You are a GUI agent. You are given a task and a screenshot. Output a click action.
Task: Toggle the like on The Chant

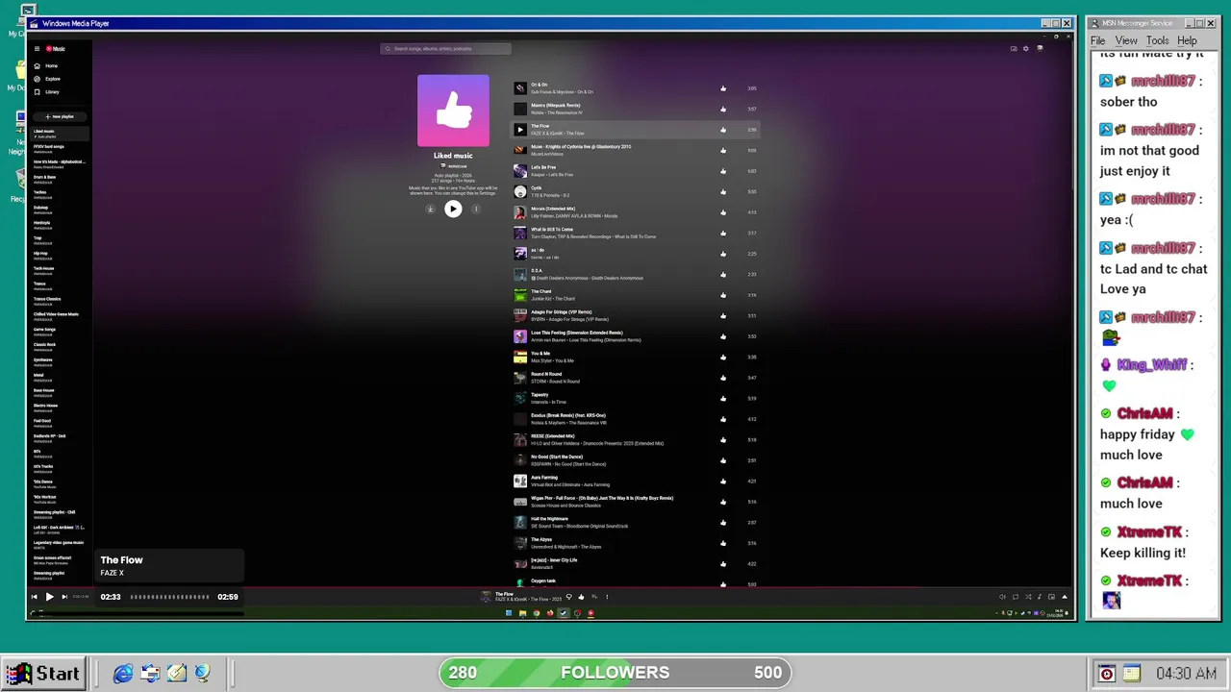coord(723,295)
